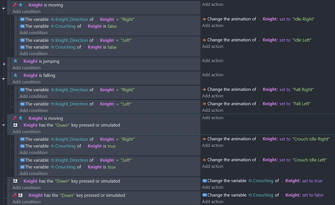The height and width of the screenshot is (205, 335).
Task: Click Add condition under Fall Right direction check
Action: (x=33, y=96)
